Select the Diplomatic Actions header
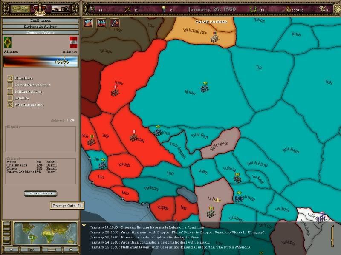This screenshot has height=255, width=341. pyautogui.click(x=40, y=26)
